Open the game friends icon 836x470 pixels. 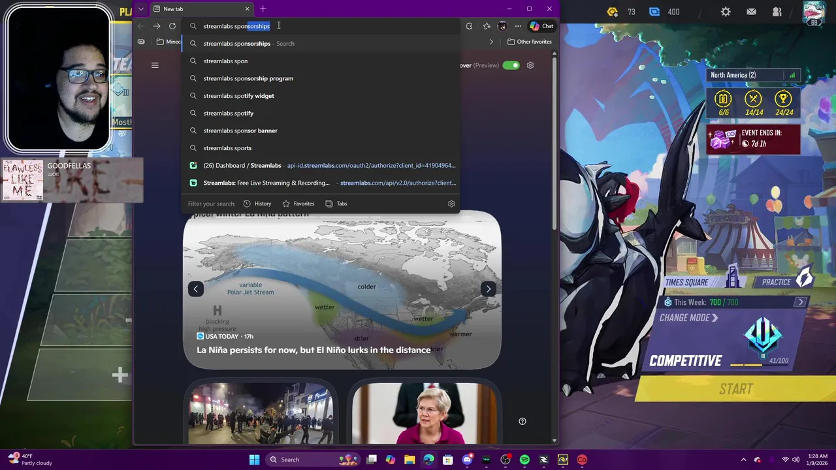point(777,12)
